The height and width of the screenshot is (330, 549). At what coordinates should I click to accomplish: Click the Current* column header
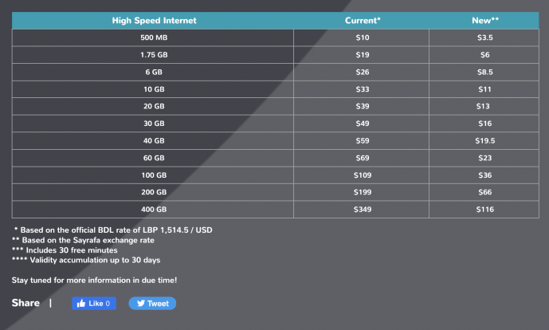pos(361,21)
